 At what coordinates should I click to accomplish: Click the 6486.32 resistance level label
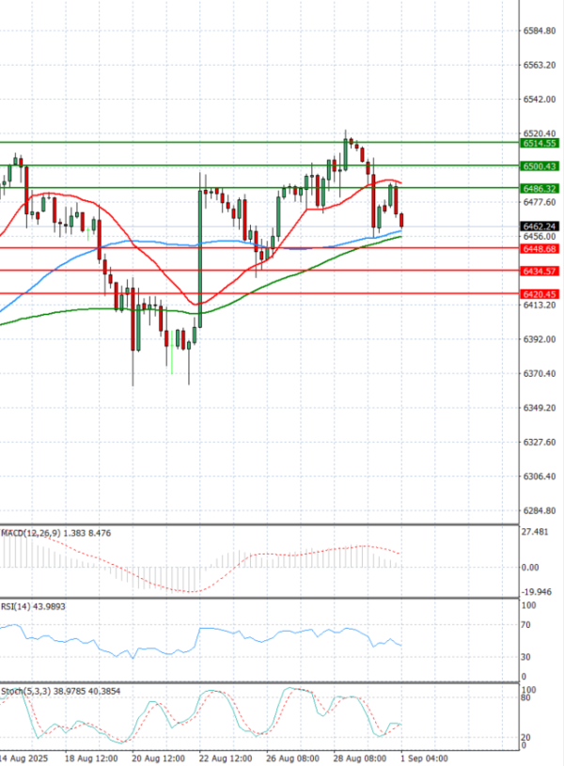(x=540, y=189)
